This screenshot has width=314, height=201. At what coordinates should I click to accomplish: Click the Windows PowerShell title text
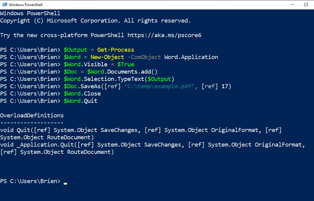(x=26, y=5)
